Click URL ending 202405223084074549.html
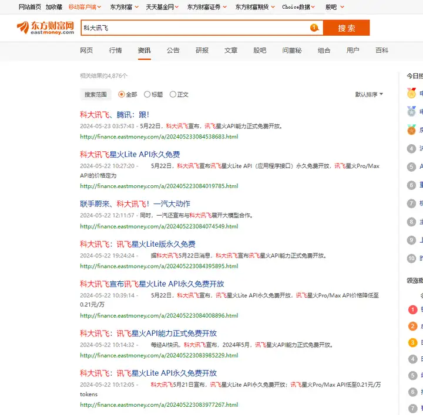Viewport: 423px width, 415px height. click(159, 226)
